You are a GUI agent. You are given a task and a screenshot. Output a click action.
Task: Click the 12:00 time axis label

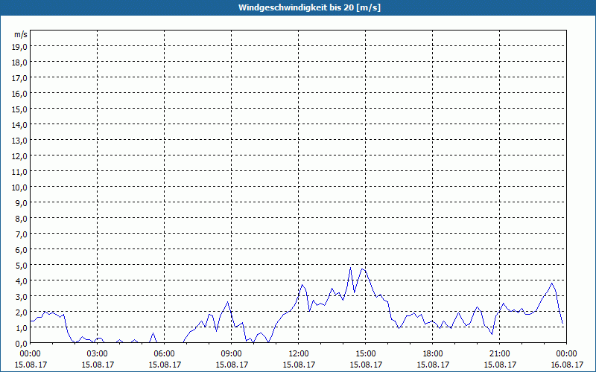click(299, 354)
